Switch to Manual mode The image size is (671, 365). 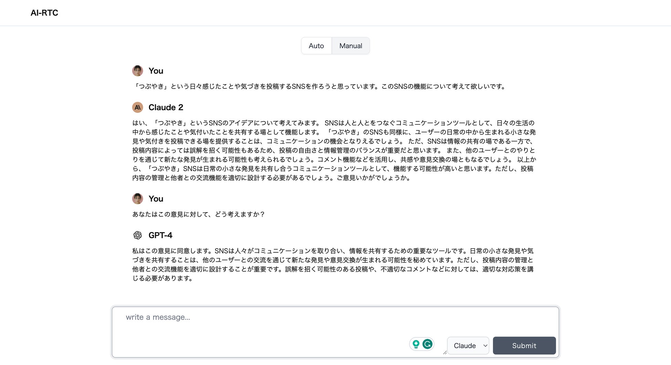[x=351, y=46]
